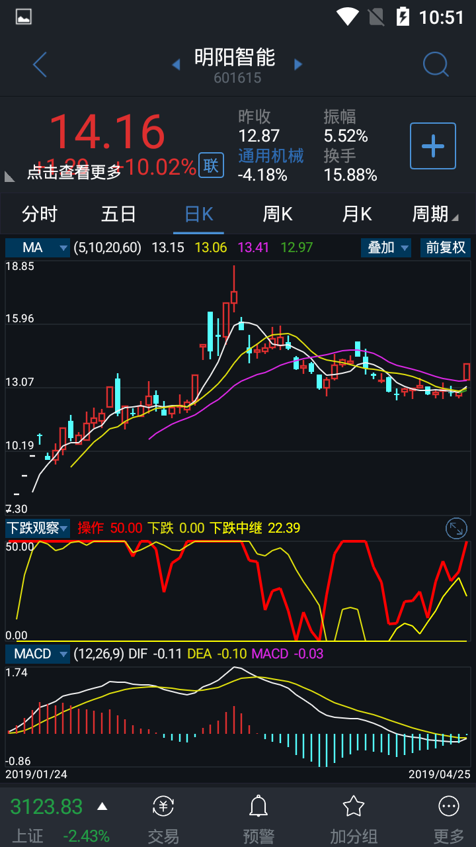Image resolution: width=476 pixels, height=847 pixels.
Task: Switch to the 五日 tab
Action: coord(119,214)
